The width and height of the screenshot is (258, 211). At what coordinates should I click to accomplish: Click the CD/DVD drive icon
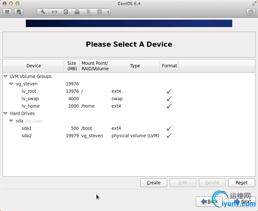(77, 12)
